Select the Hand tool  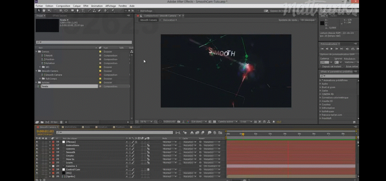[44, 11]
